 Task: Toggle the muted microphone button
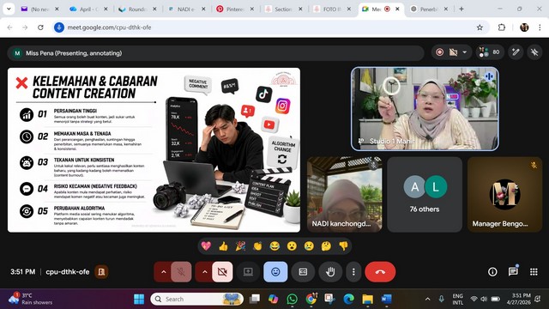(181, 272)
